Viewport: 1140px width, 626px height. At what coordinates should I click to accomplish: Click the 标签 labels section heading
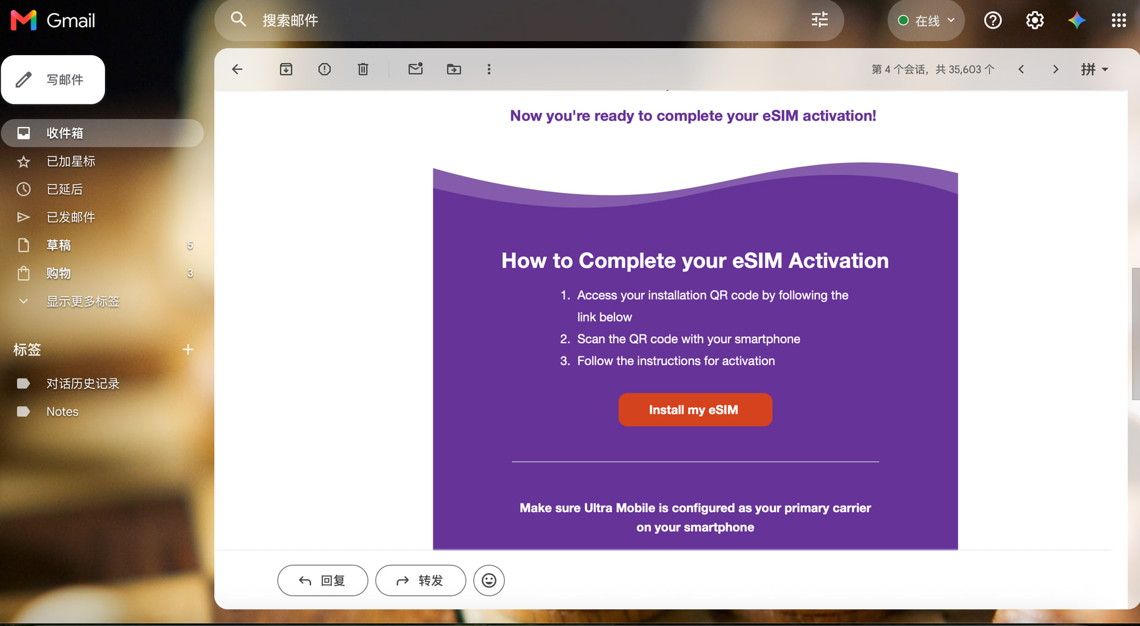(27, 350)
